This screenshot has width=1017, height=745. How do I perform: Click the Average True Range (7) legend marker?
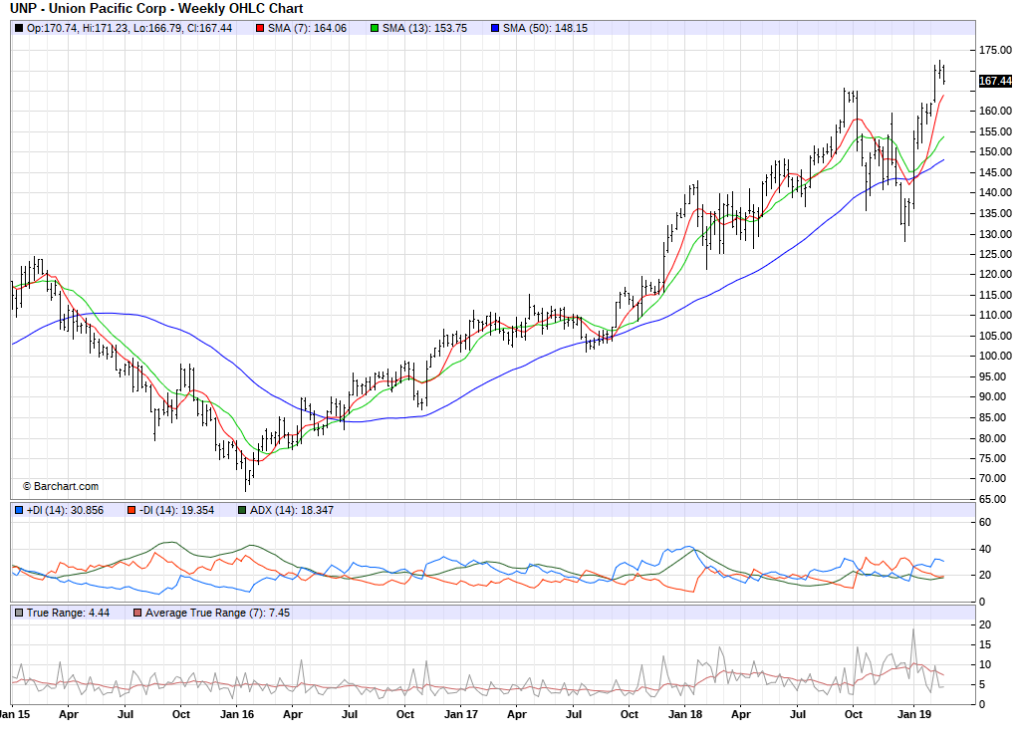tap(138, 613)
